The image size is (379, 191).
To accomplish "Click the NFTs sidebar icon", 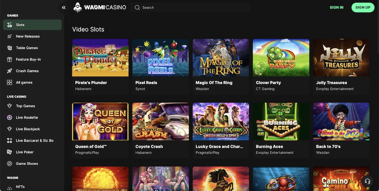I will coord(9,188).
